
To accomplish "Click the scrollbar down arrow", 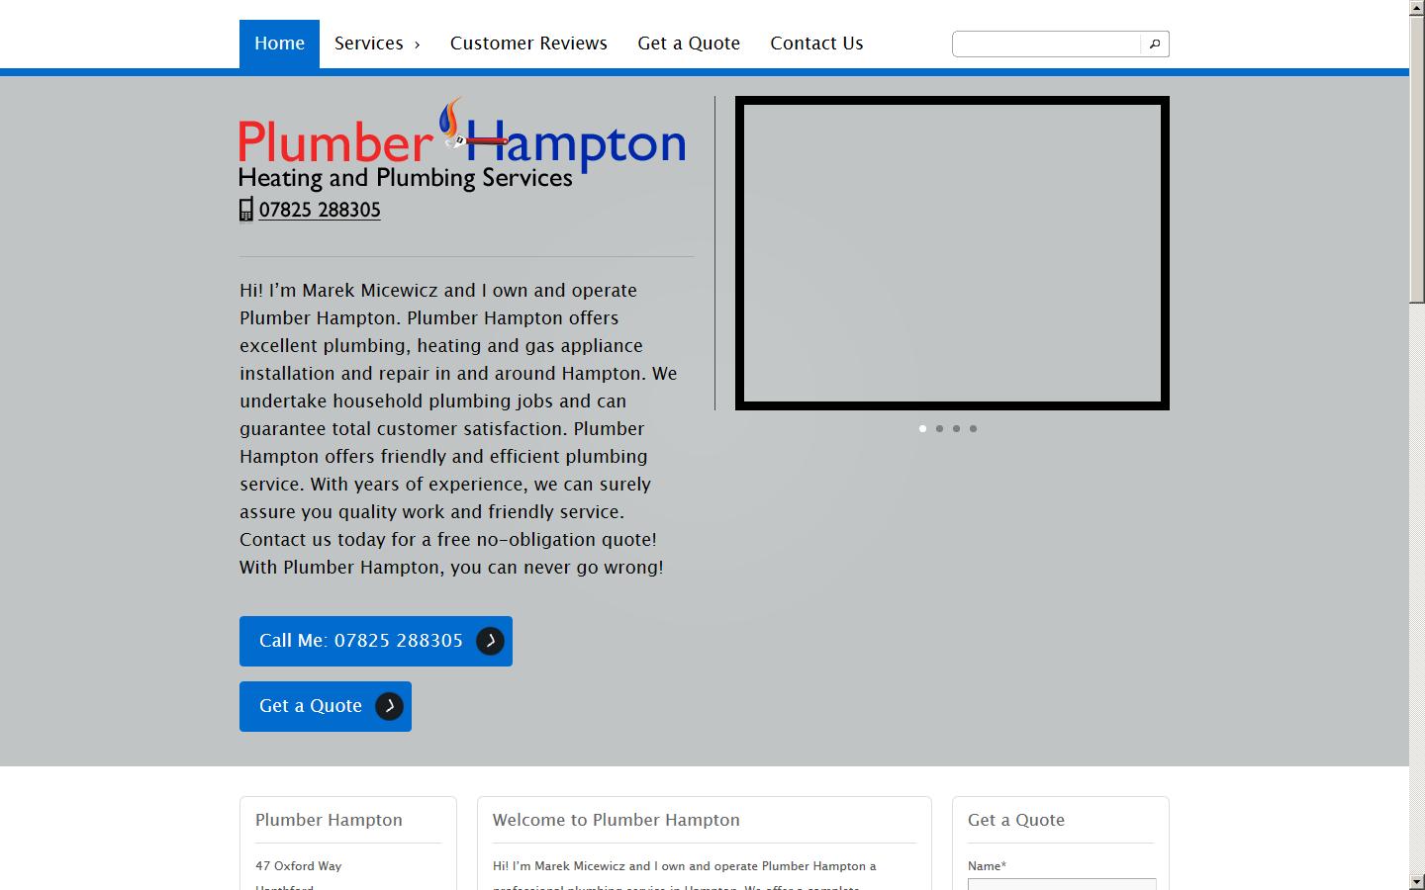I will (x=1417, y=881).
